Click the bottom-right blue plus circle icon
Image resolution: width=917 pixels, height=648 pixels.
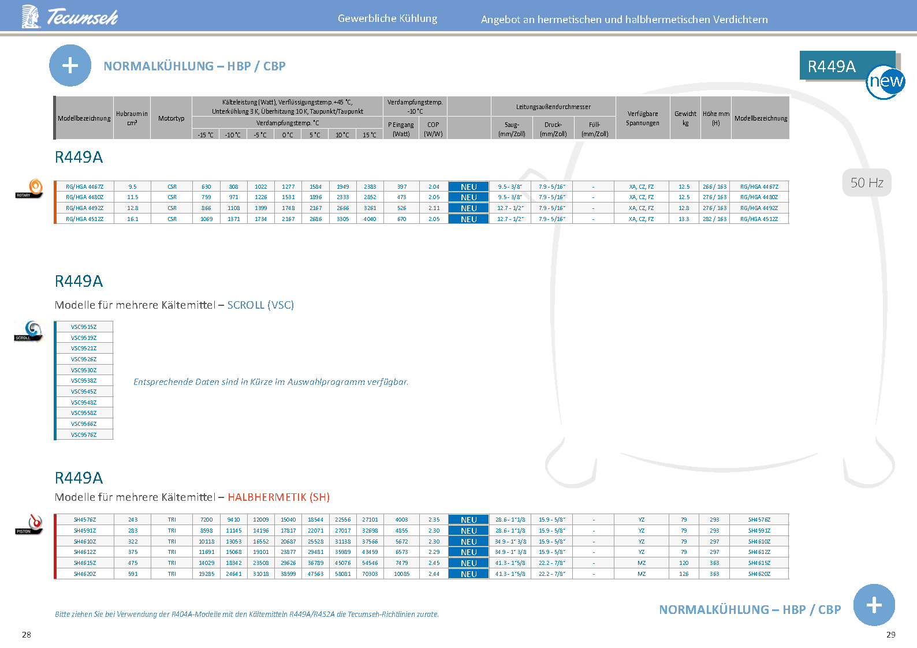(x=874, y=605)
